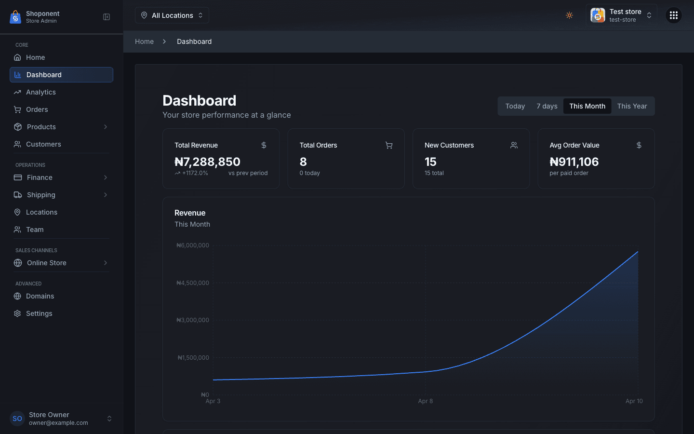
Task: Open Settings in the sidebar
Action: tap(61, 313)
